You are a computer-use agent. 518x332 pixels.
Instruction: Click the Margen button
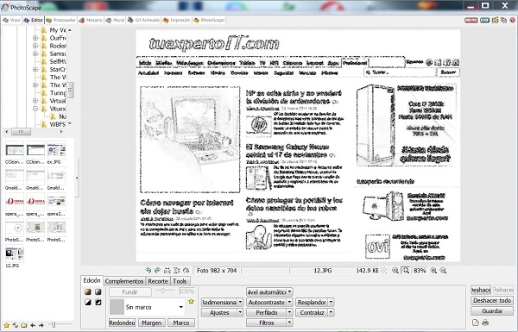(152, 323)
